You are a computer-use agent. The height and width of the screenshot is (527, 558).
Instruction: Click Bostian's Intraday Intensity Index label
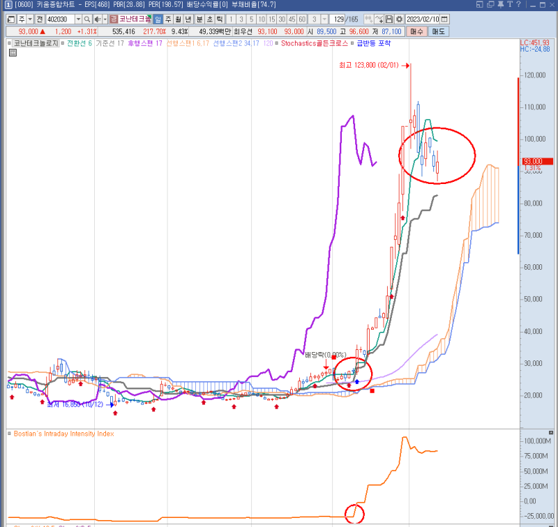pyautogui.click(x=63, y=434)
